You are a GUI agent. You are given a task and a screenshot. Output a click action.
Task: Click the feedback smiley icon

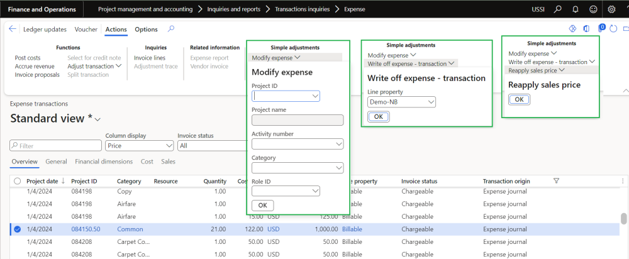click(593, 9)
